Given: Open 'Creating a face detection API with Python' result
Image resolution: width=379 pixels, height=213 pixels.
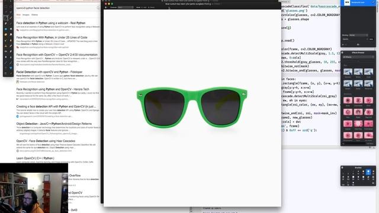Looking at the screenshot, I should click(56, 106).
